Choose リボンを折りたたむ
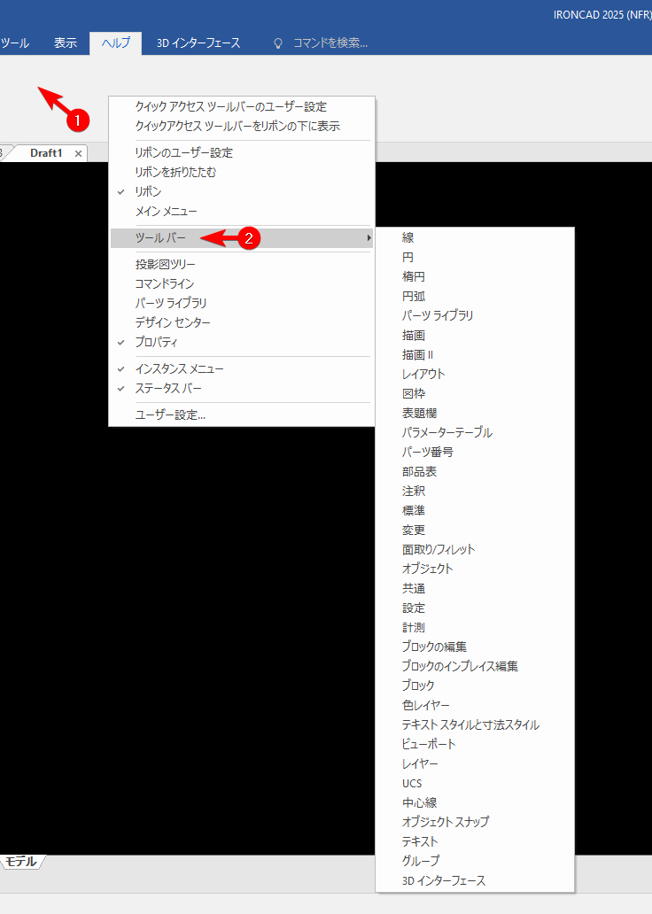652x914 pixels. coord(242,172)
